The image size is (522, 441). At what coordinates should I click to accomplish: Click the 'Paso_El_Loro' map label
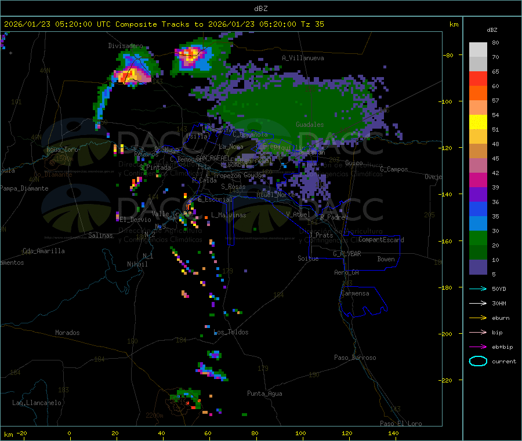(x=401, y=424)
